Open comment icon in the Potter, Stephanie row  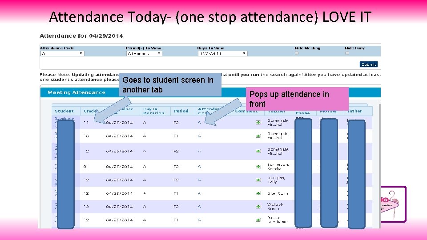[x=258, y=220]
